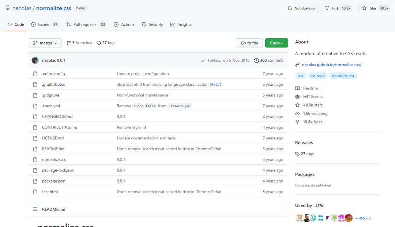Click the eye icon beside 1.5k watching
Screen dimensions: 395x227
click(x=297, y=113)
